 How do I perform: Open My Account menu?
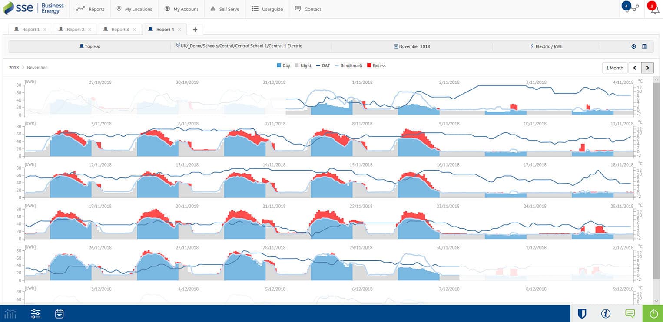181,9
